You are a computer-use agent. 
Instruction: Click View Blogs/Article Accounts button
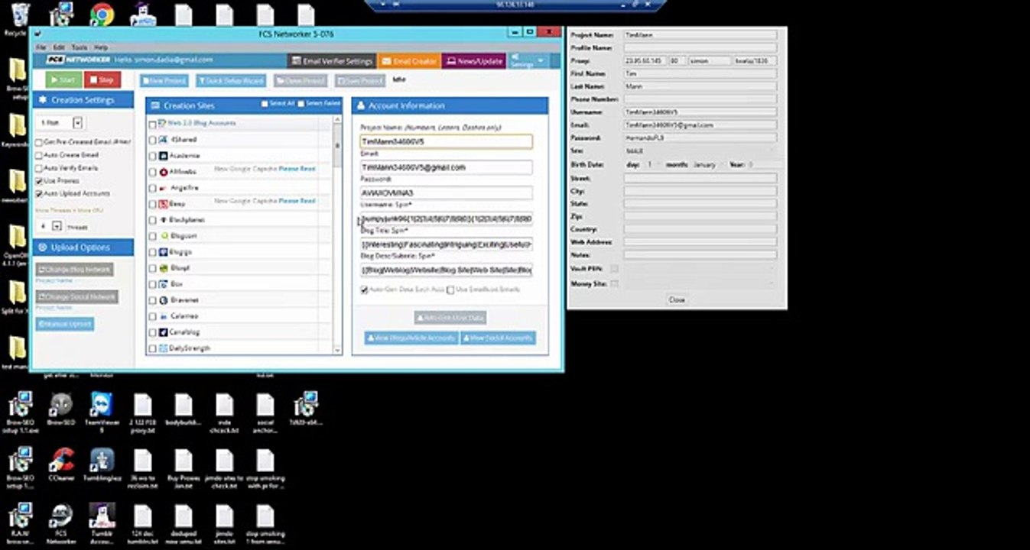pyautogui.click(x=411, y=338)
